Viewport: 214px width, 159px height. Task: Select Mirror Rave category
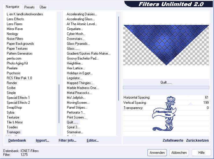14,29
